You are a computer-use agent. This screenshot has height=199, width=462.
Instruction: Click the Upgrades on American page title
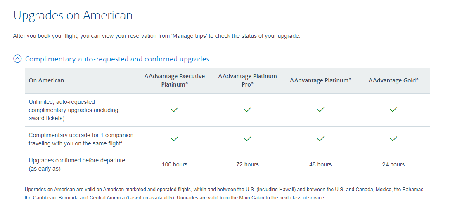[73, 15]
